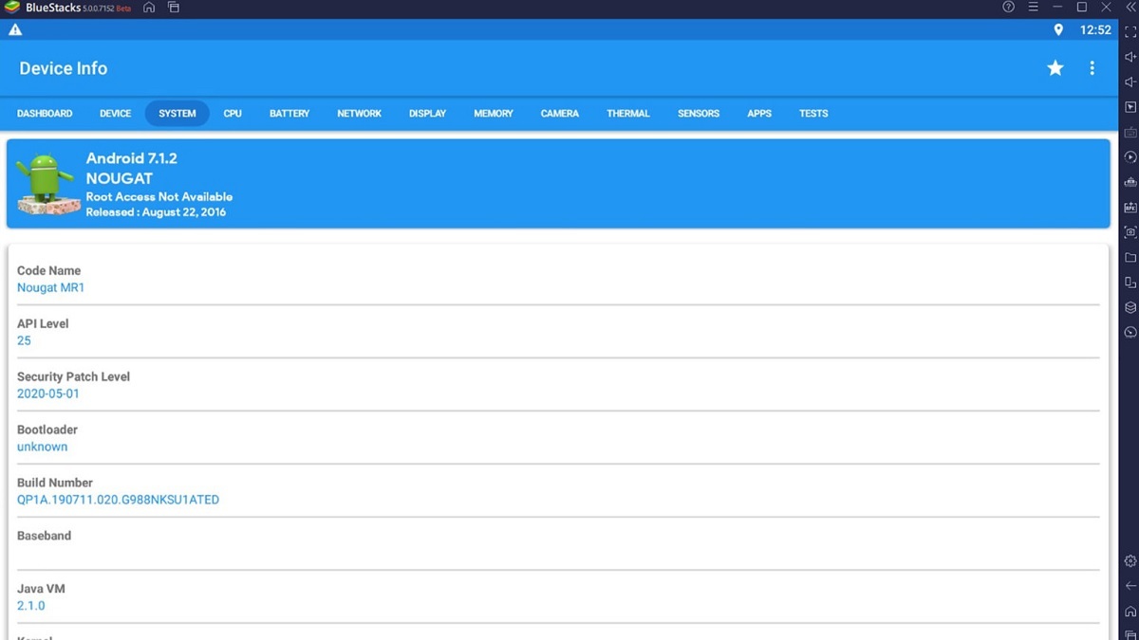Open the BlueStacks recent apps icon

click(x=174, y=8)
